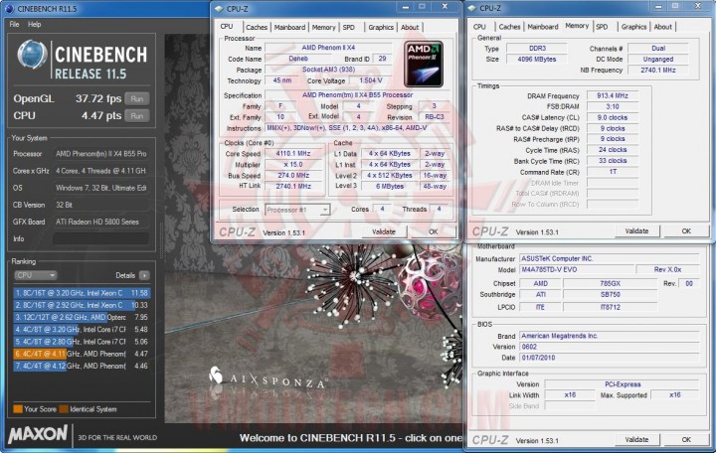The height and width of the screenshot is (453, 716).
Task: Click BIOS date 01/07/2010
Action: 610,358
